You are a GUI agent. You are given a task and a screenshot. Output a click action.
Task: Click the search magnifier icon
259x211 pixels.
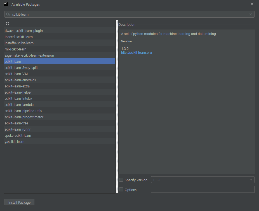(8, 14)
